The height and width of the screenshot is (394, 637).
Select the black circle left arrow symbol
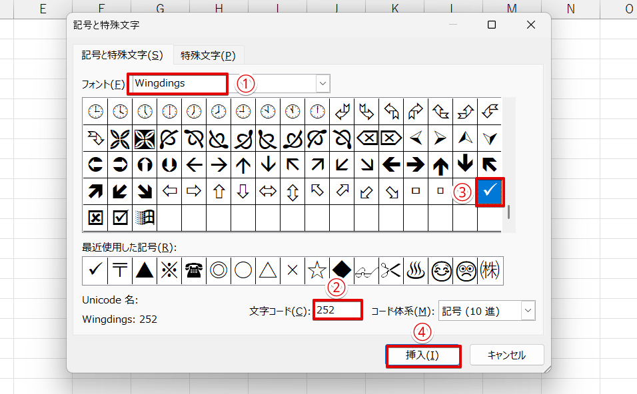coord(95,165)
